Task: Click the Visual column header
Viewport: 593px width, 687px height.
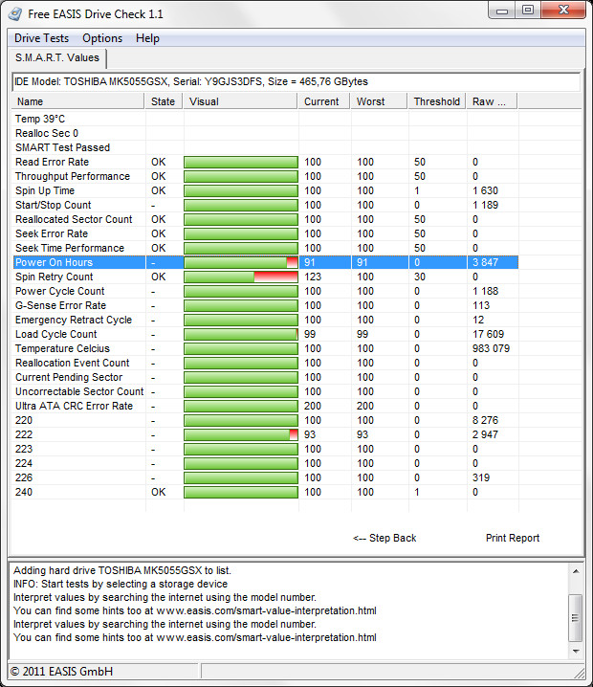Action: 240,101
